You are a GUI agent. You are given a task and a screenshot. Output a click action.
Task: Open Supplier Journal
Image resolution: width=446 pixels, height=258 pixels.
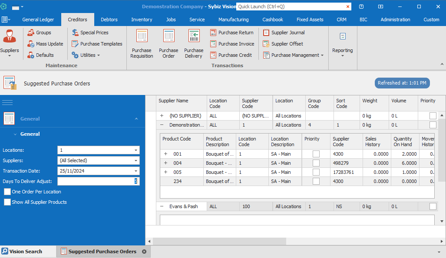pyautogui.click(x=284, y=33)
